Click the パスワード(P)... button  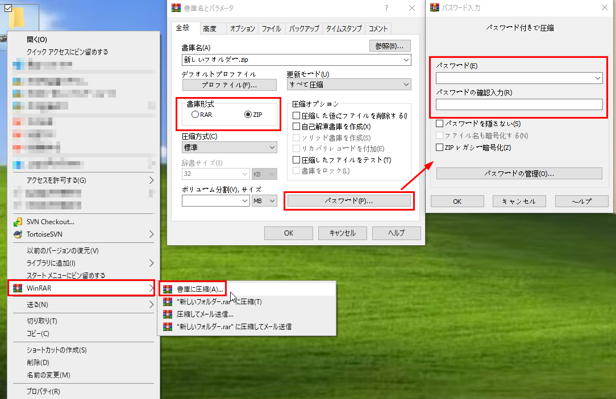tap(349, 201)
